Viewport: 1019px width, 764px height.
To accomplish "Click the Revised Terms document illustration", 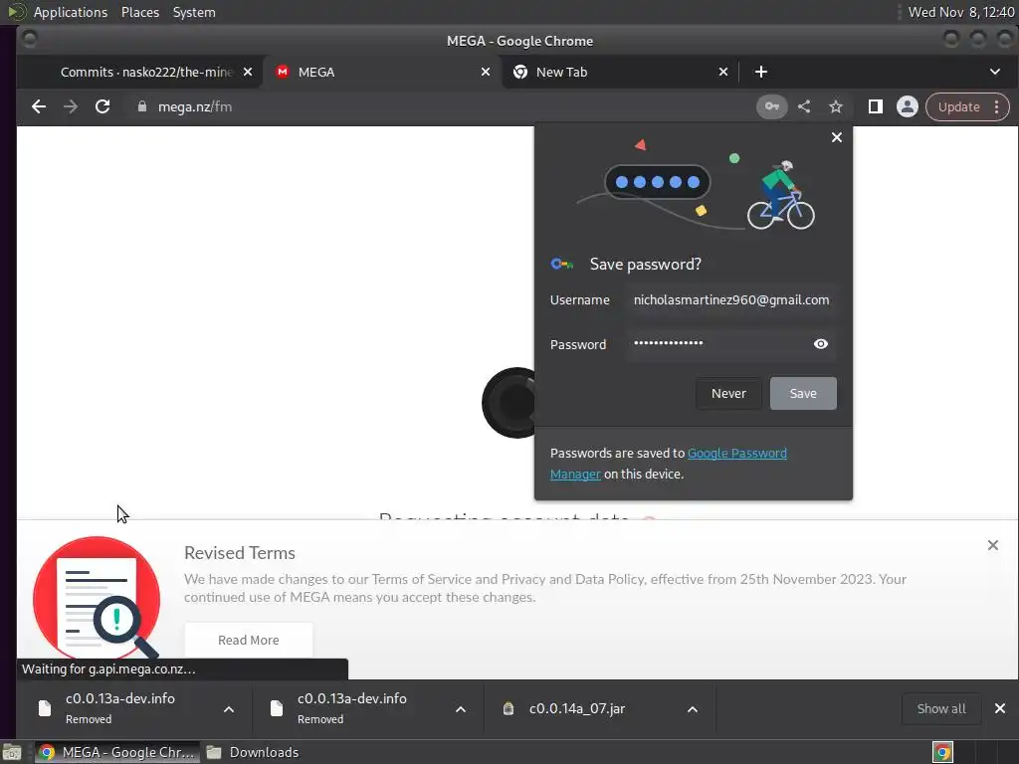I will pyautogui.click(x=97, y=598).
